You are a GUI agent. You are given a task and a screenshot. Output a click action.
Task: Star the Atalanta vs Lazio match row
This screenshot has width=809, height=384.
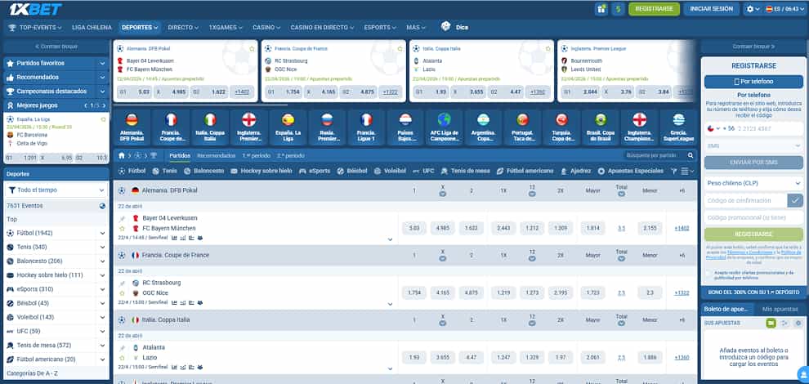(123, 358)
